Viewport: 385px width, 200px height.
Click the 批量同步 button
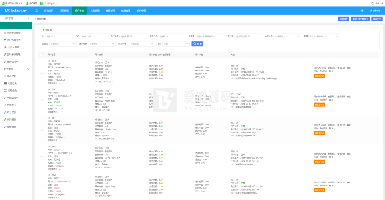pos(344,19)
